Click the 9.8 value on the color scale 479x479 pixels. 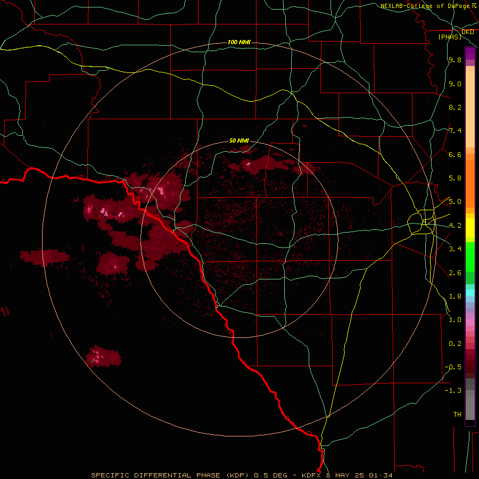[x=455, y=60]
